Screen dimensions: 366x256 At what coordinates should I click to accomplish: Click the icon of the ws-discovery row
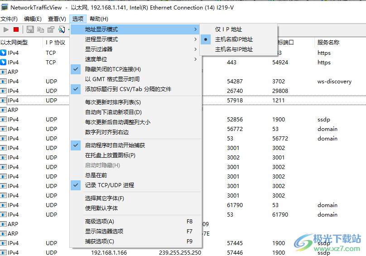point(3,81)
